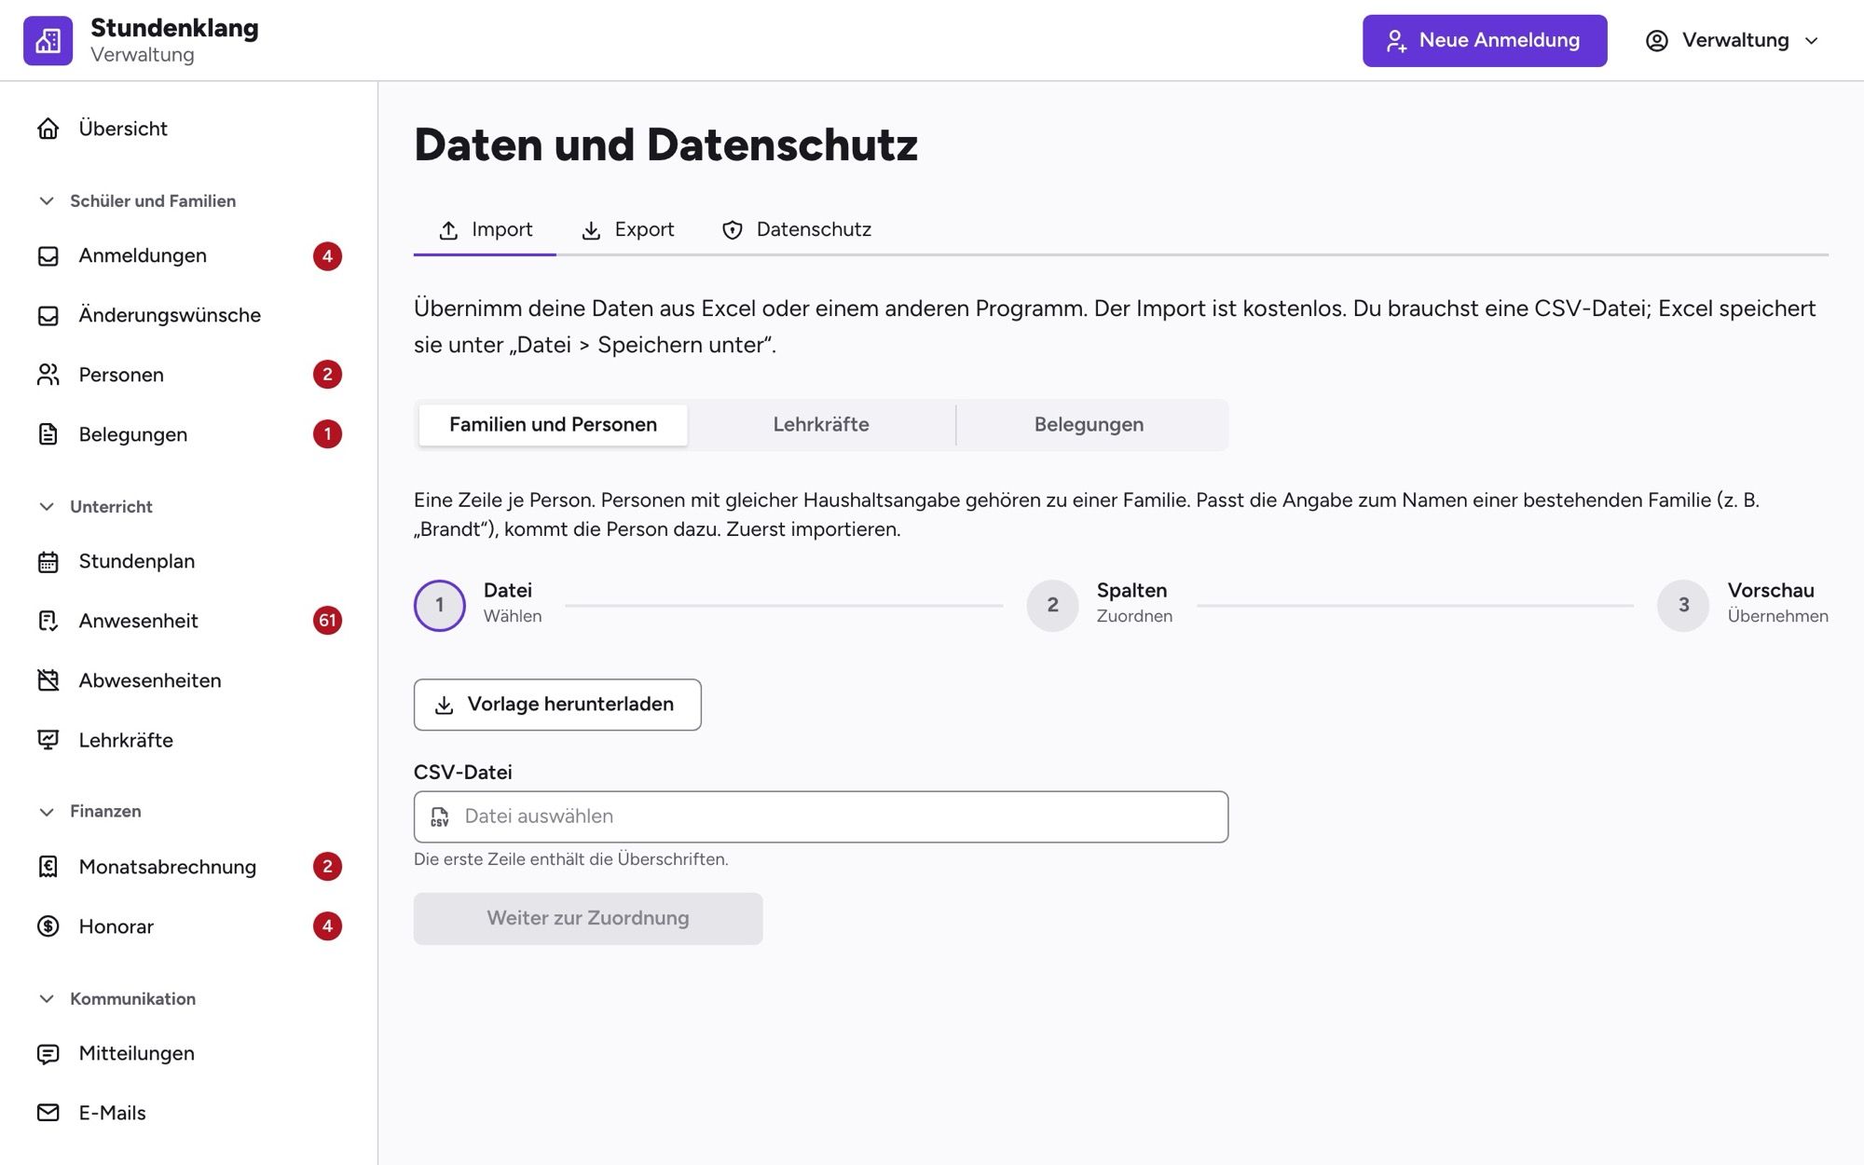Click the Honorar dollar coin icon
This screenshot has height=1165, width=1864.
48,926
